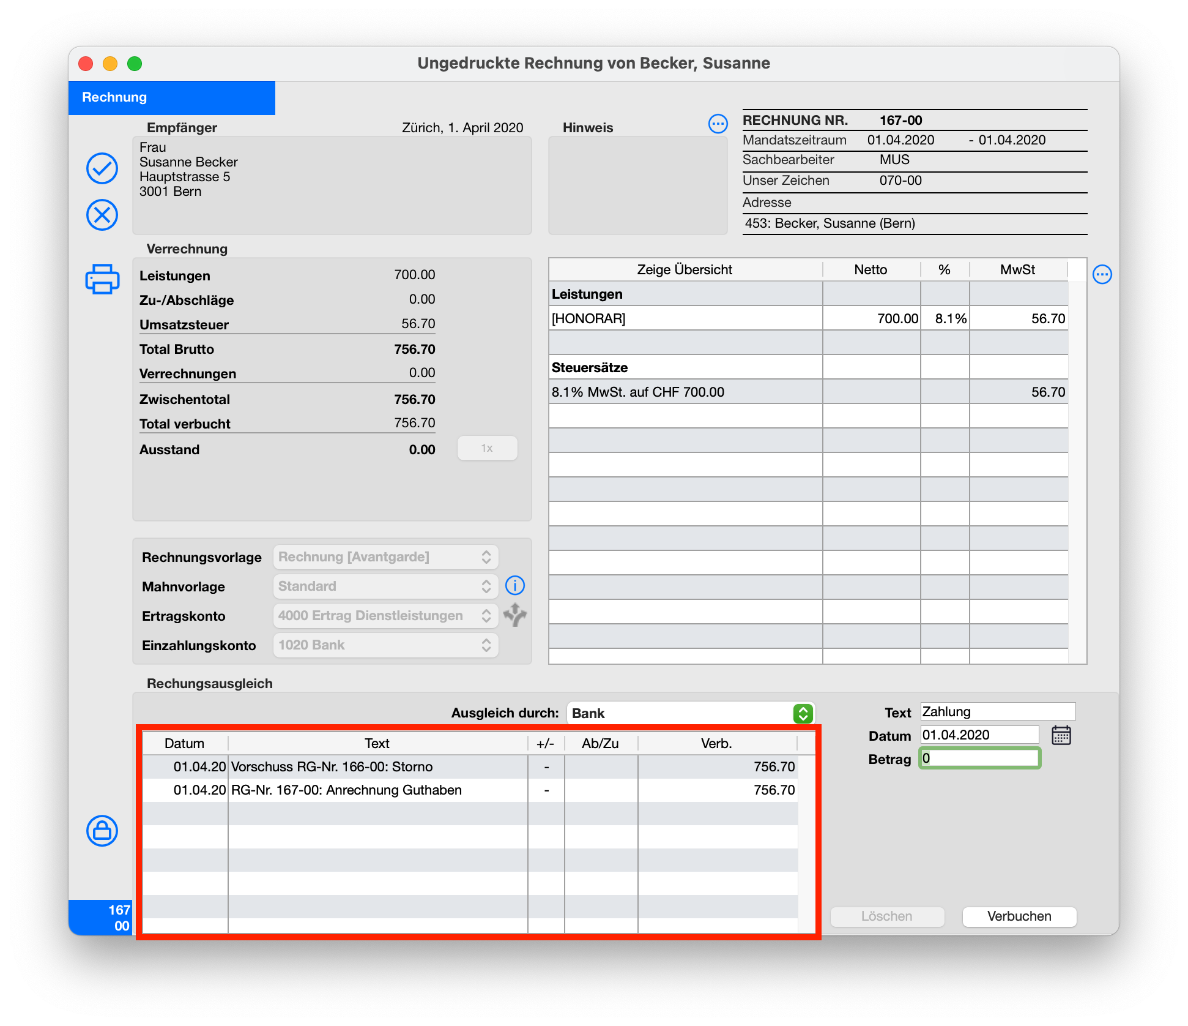
Task: Click the MwSt column header
Action: (1018, 269)
